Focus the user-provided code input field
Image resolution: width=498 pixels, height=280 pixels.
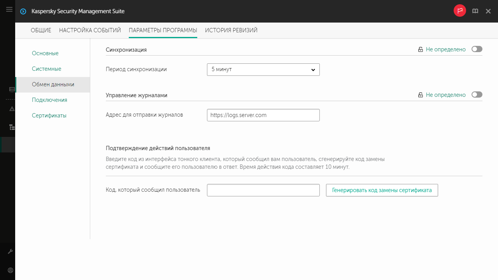click(x=263, y=190)
